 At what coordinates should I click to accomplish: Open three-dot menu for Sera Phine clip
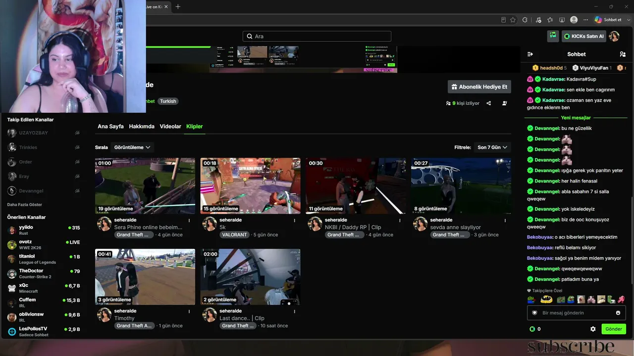pos(189,221)
